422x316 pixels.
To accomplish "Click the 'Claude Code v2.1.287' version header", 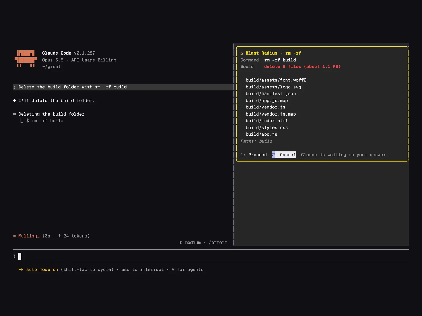I will tap(69, 53).
